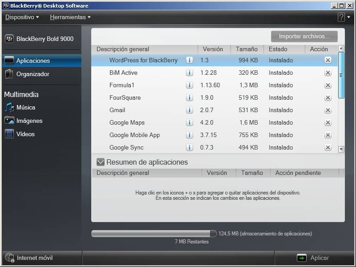Click the X icon for BiM Active
The width and height of the screenshot is (356, 267).
click(328, 73)
